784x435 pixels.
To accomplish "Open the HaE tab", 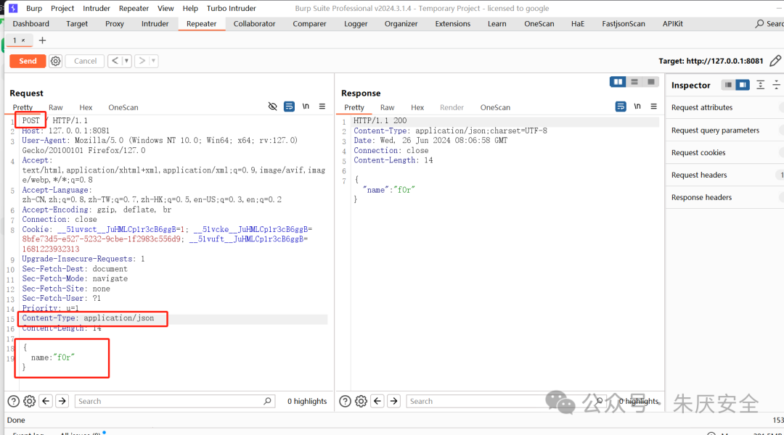I will (578, 23).
